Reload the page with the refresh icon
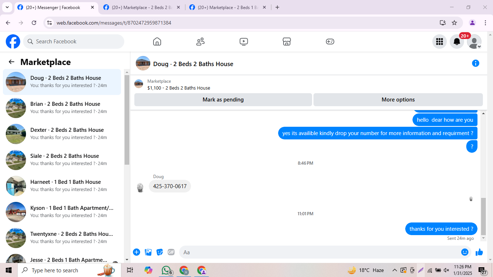493x277 pixels. (34, 23)
